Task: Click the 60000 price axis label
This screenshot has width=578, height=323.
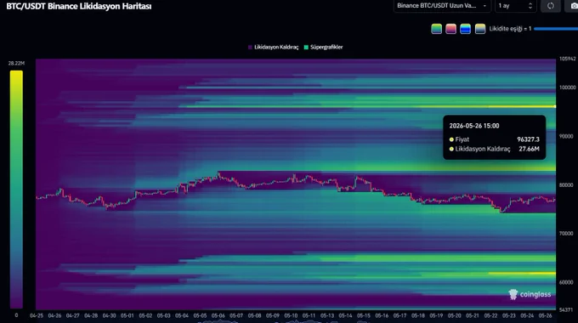Action: click(x=566, y=282)
